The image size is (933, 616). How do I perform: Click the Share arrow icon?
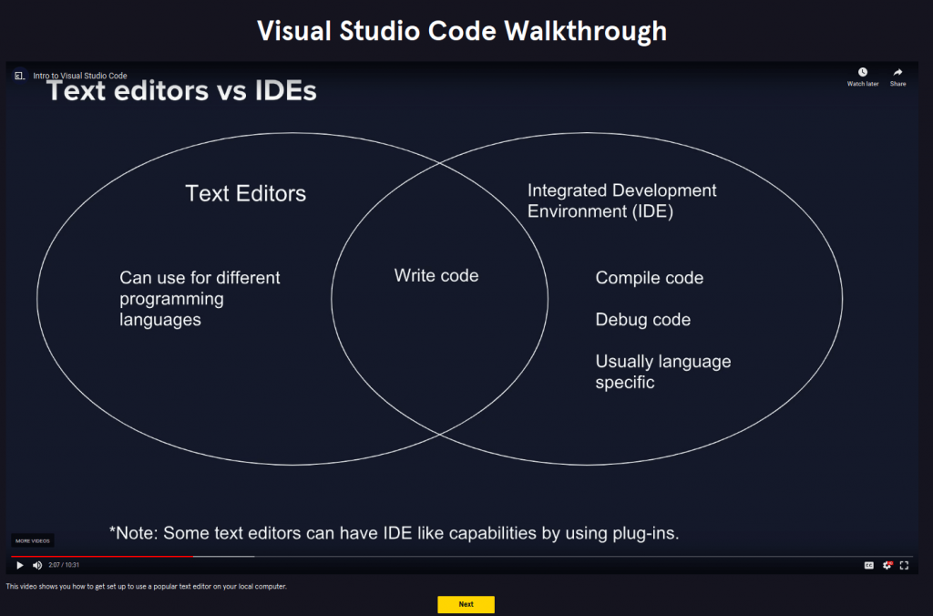click(x=897, y=72)
